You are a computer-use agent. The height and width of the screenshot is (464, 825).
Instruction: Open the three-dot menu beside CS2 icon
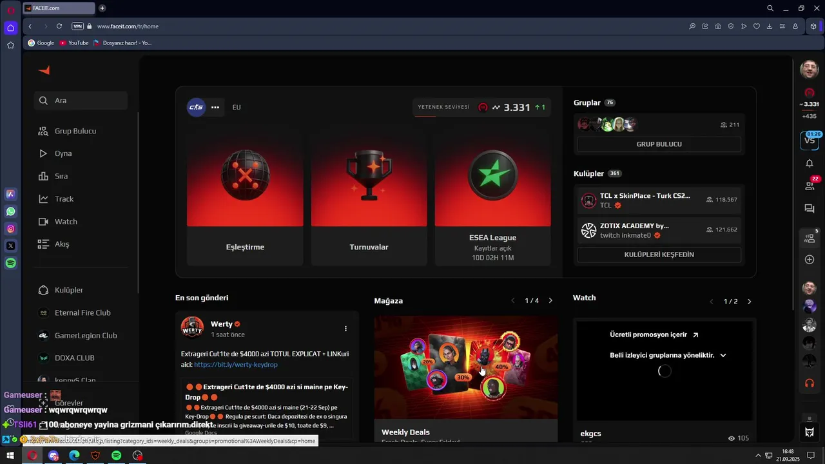click(x=215, y=108)
